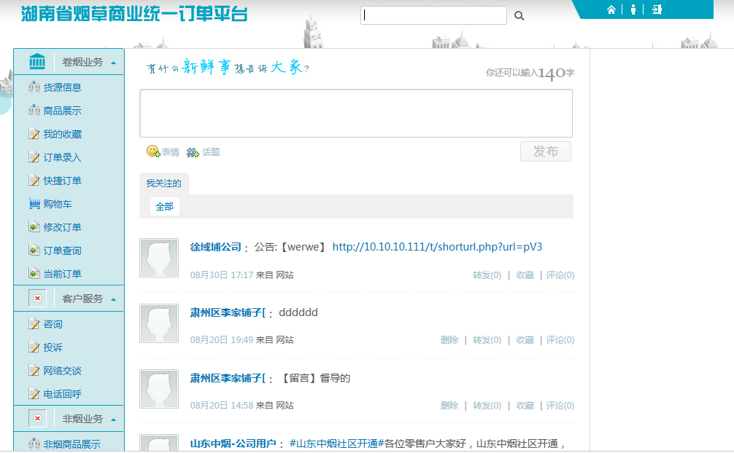Image resolution: width=734 pixels, height=453 pixels.
Task: Run a search with the magnifier icon
Action: pyautogui.click(x=519, y=15)
